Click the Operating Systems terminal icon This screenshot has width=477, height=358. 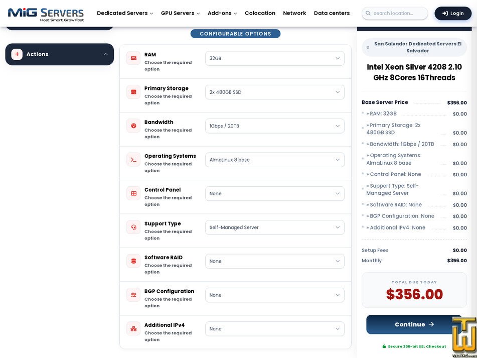click(133, 160)
